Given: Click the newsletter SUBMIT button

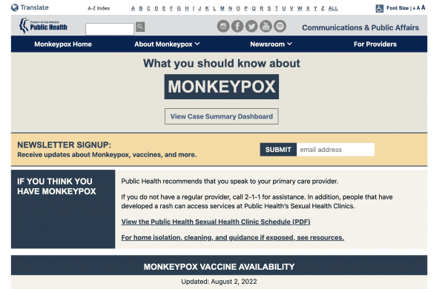Looking at the screenshot, I should coord(278,150).
